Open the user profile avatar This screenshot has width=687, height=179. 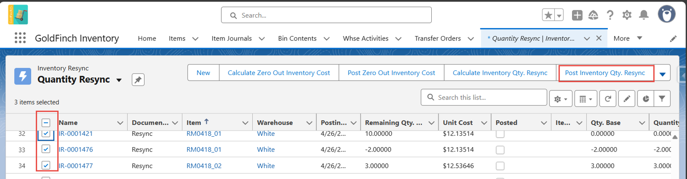pos(666,15)
